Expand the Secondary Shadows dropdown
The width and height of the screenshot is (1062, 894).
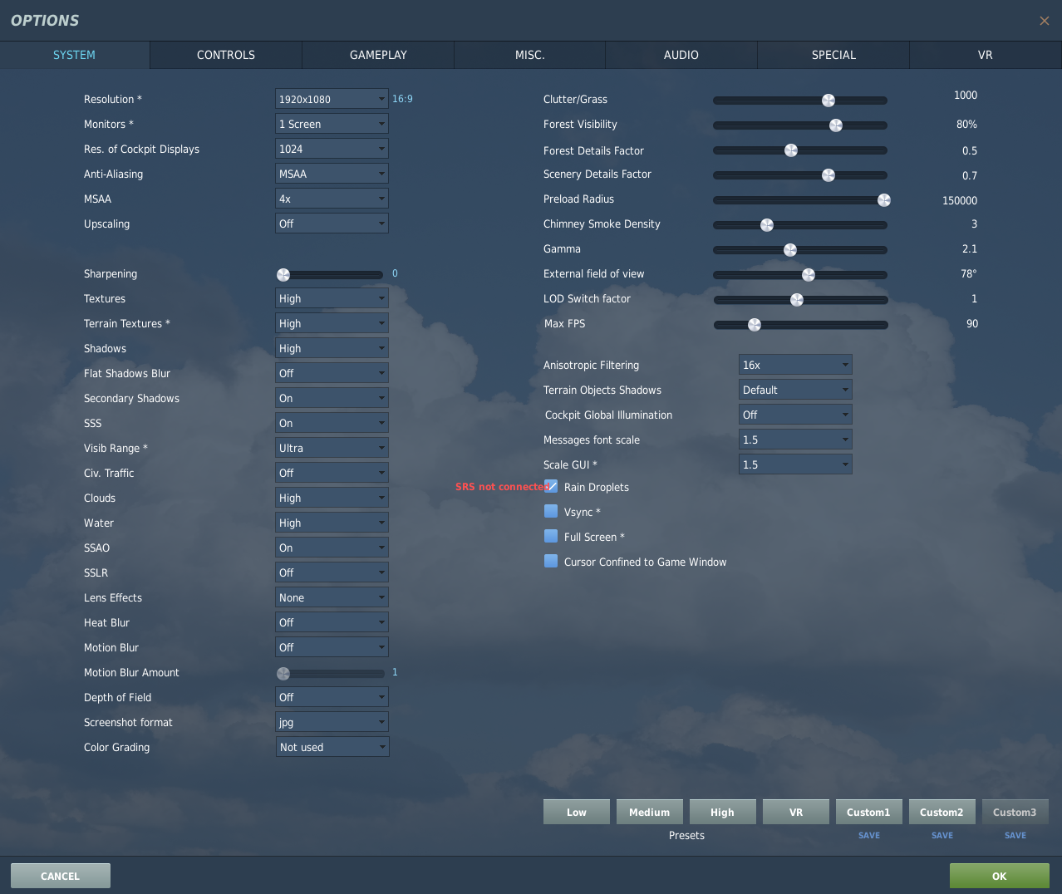point(332,398)
